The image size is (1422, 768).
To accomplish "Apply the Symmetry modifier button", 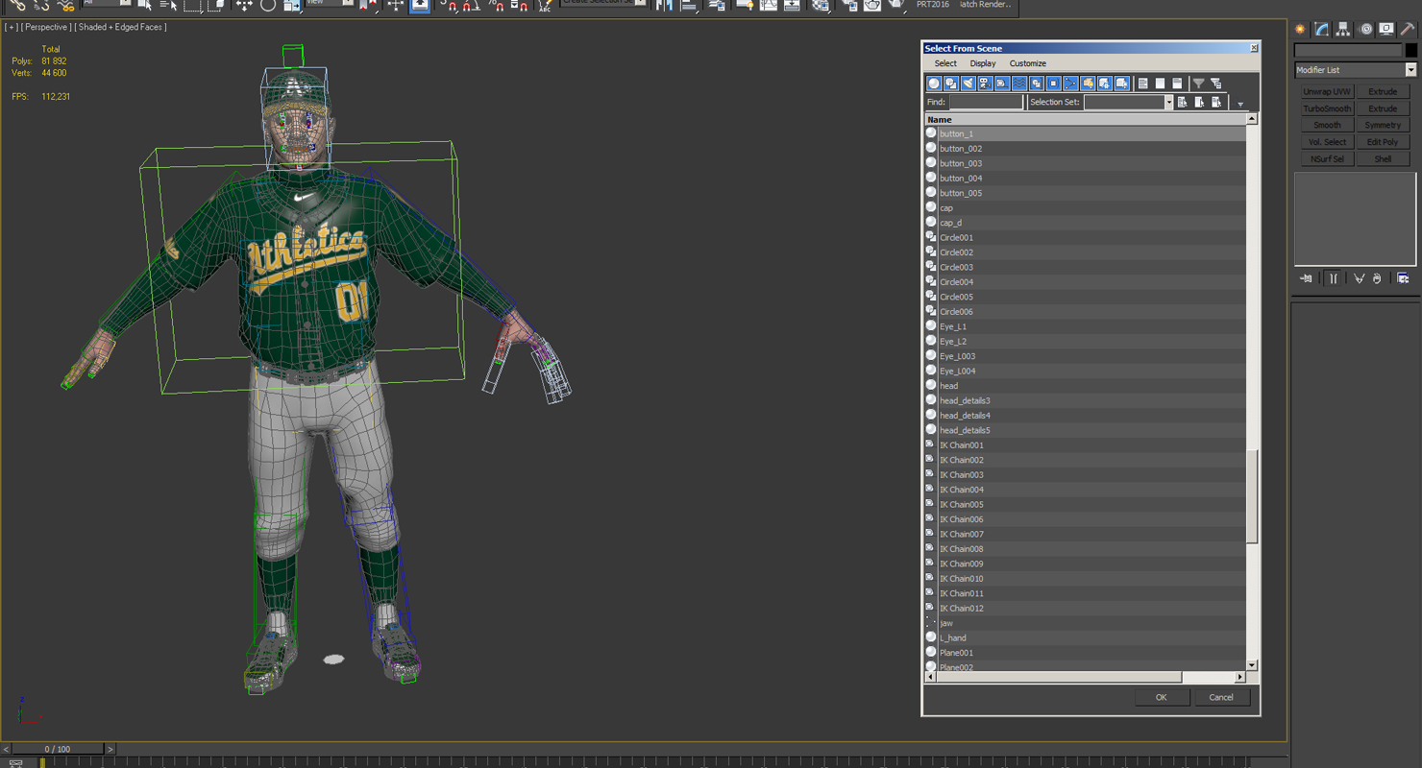I will click(x=1383, y=126).
